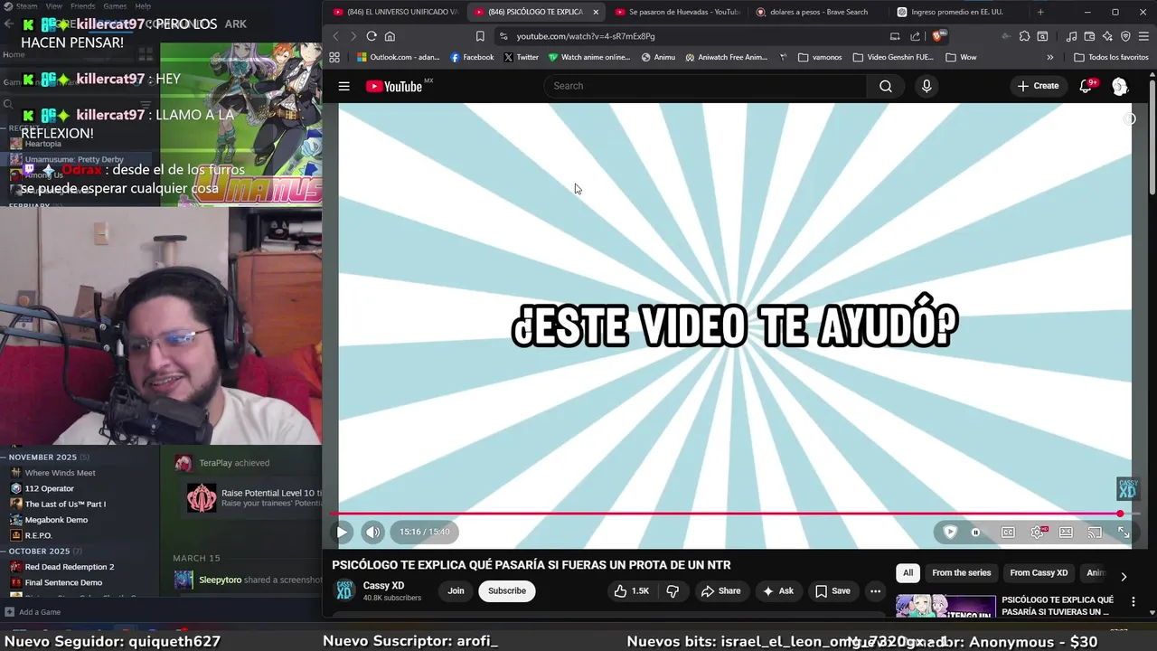Cast video with Play on TV icon

click(x=1095, y=532)
